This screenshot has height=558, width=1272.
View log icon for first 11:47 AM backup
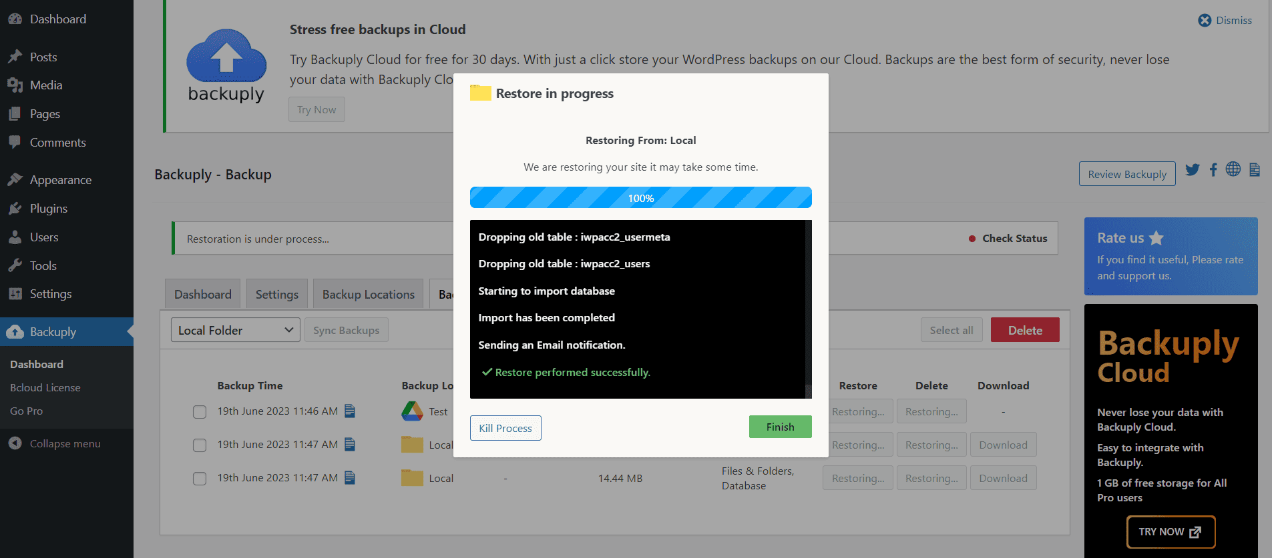(350, 444)
